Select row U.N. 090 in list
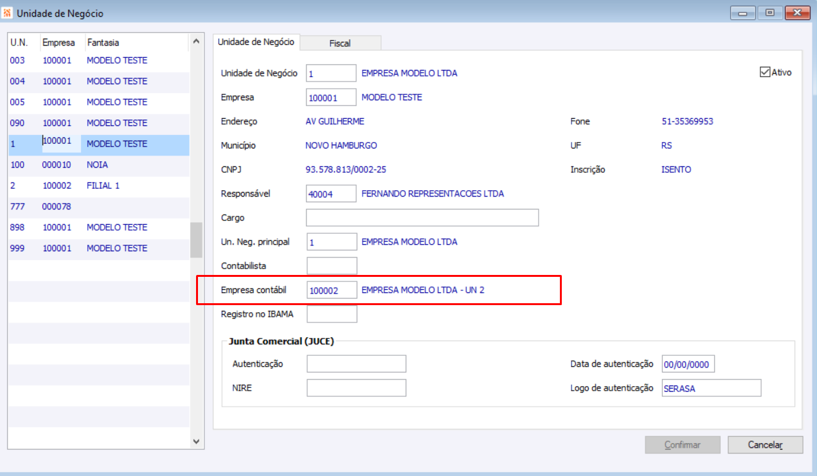The image size is (817, 476). pos(98,123)
